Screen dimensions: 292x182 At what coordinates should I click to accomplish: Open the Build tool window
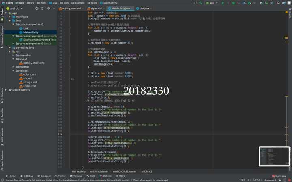[x=91, y=176]
